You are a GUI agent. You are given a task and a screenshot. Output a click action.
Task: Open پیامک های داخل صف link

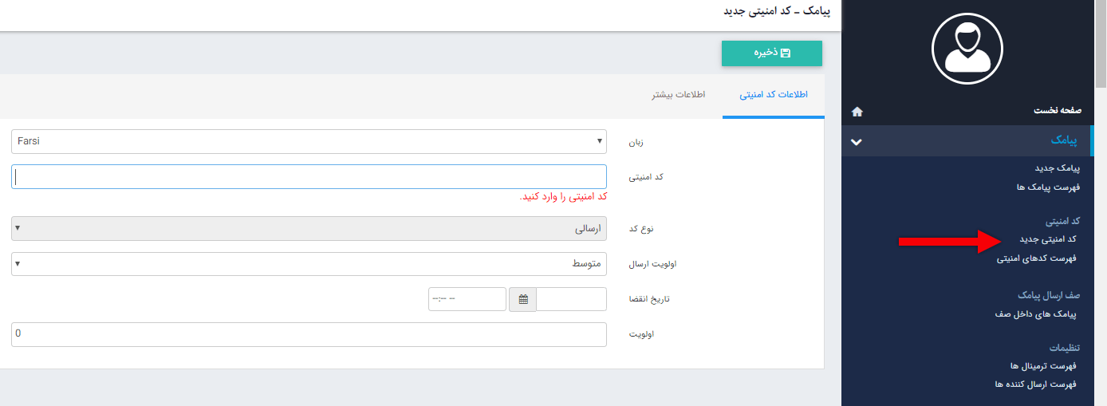point(1035,314)
